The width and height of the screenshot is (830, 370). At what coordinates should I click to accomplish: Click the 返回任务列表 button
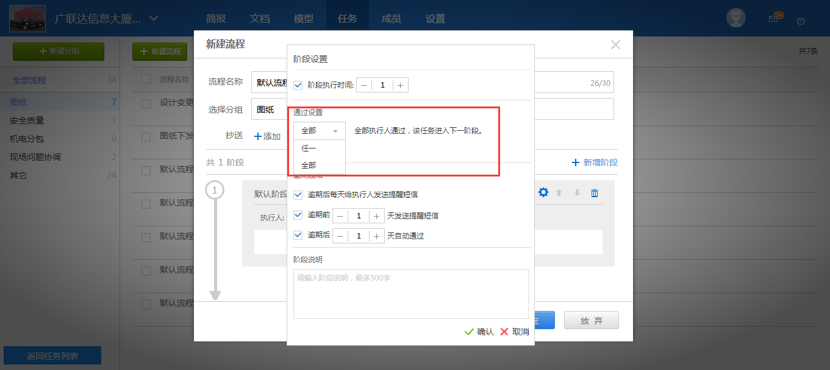(52, 355)
